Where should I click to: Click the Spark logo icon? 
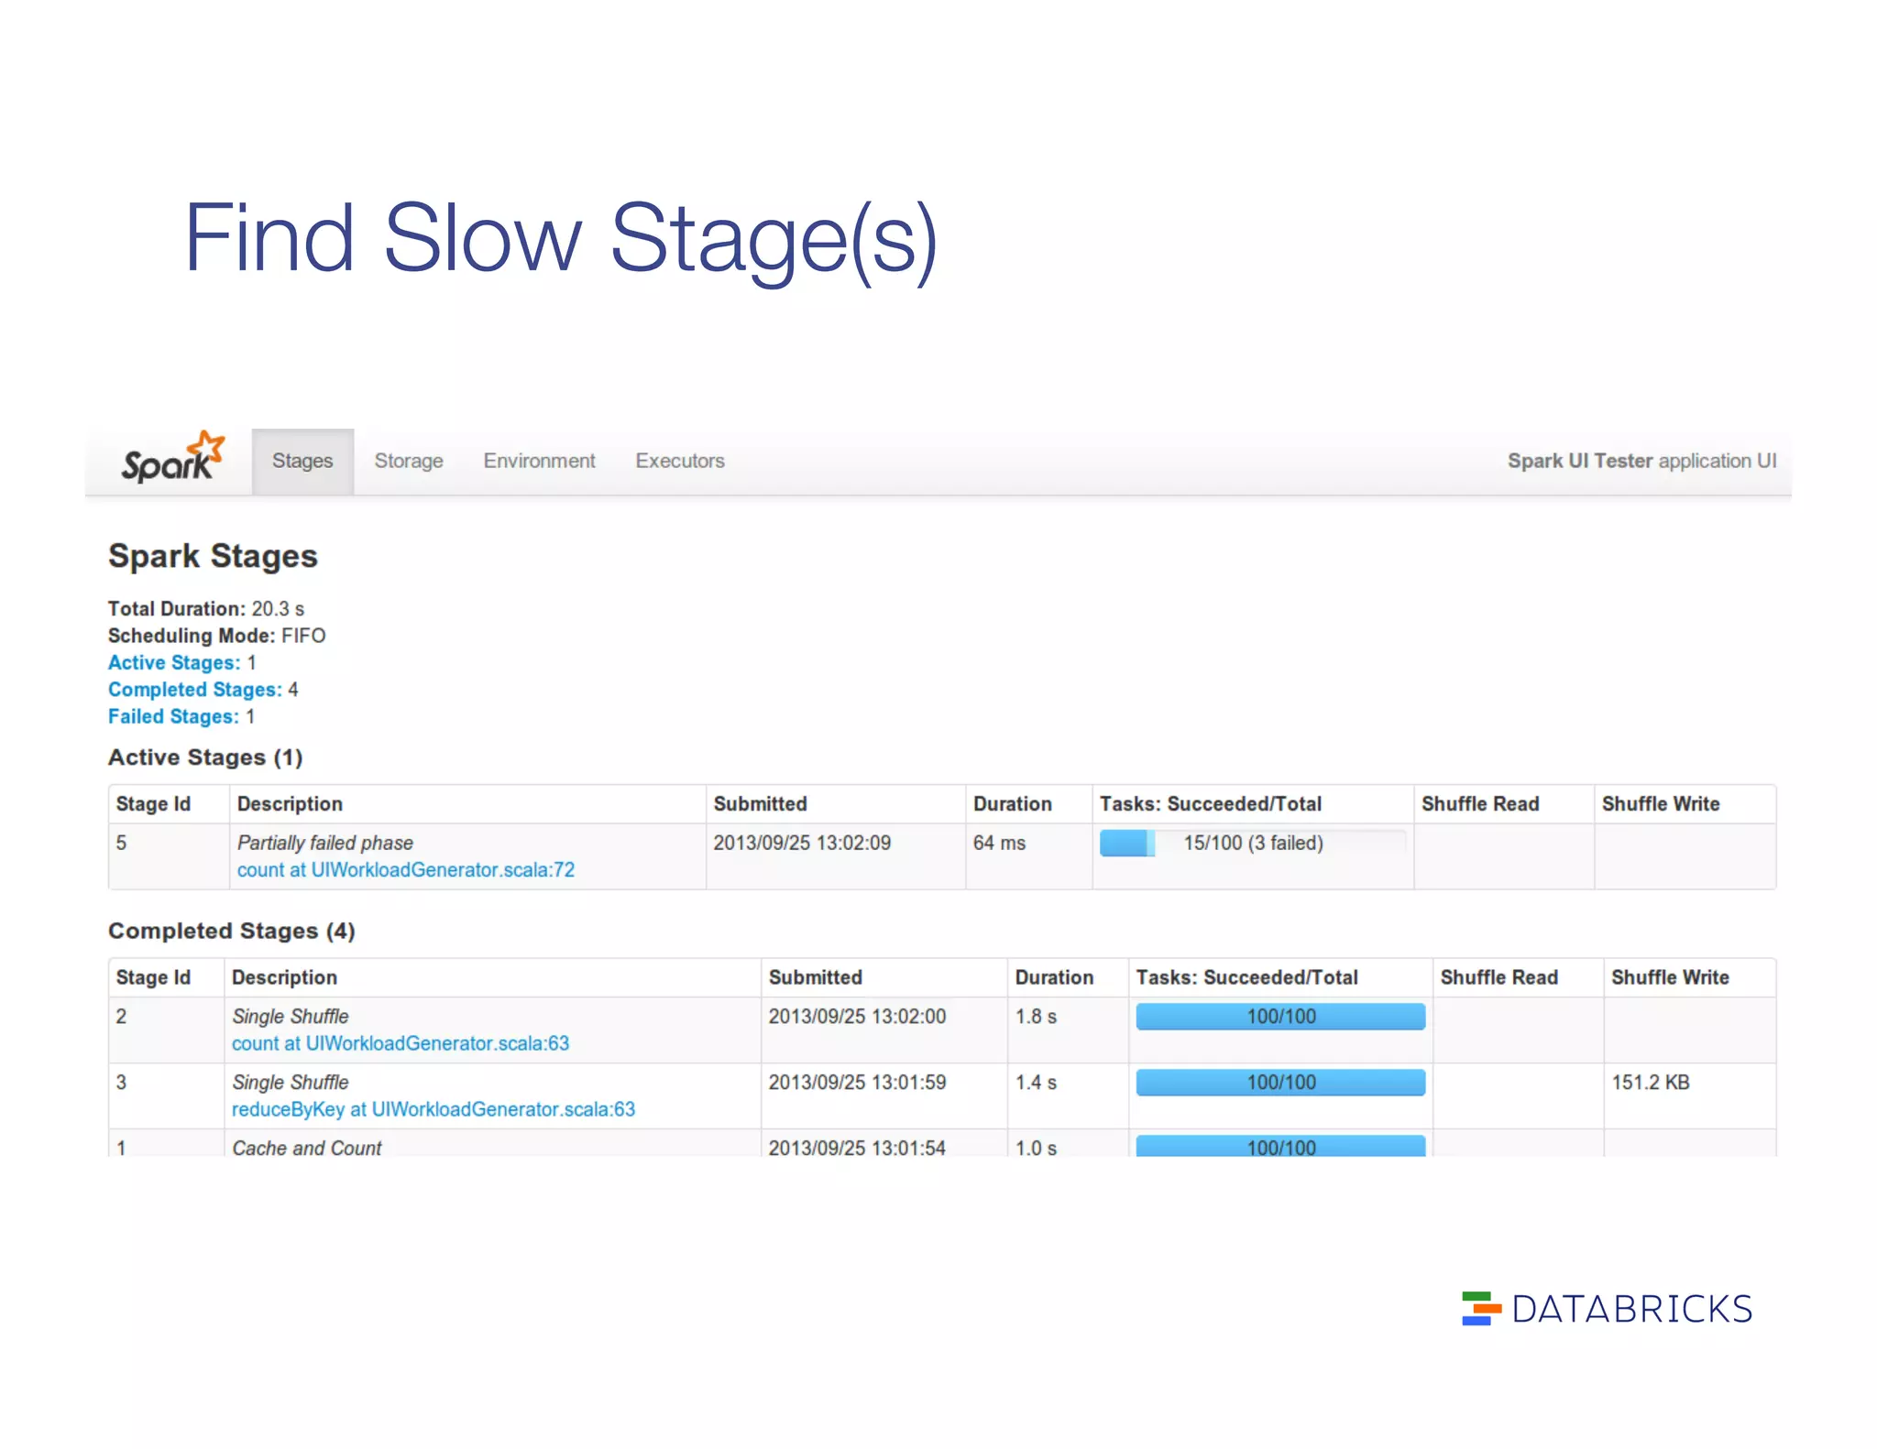pos(173,457)
